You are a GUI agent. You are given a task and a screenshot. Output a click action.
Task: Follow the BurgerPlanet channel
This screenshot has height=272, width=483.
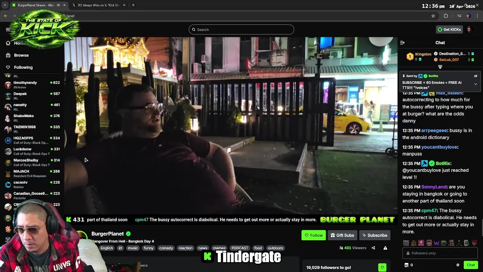[x=314, y=235]
